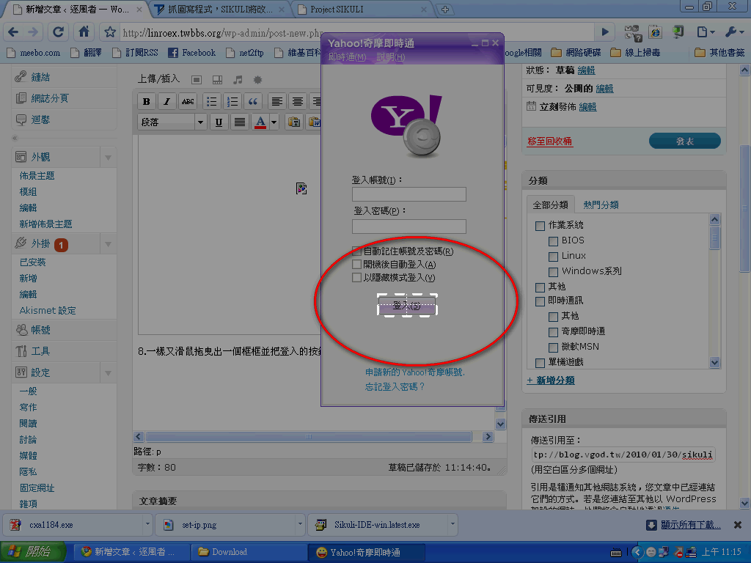This screenshot has height=563, width=751.
Task: Click the 登入帳號 ID input field
Action: [409, 194]
